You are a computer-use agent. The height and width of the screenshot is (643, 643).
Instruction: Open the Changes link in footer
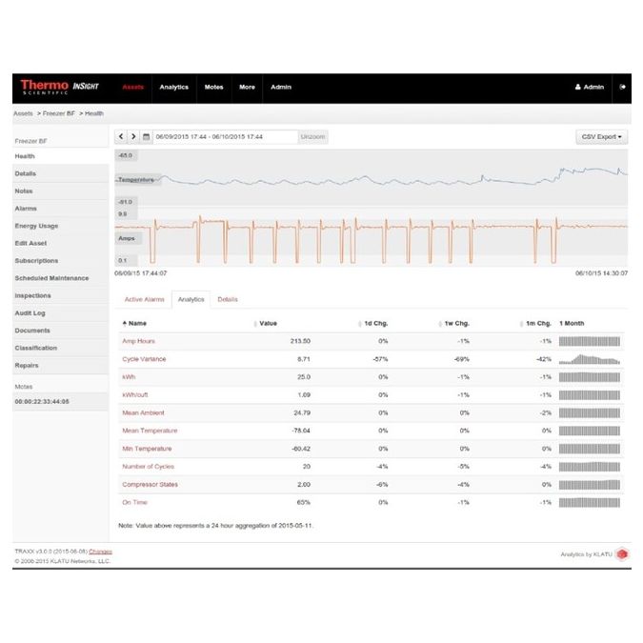click(100, 552)
